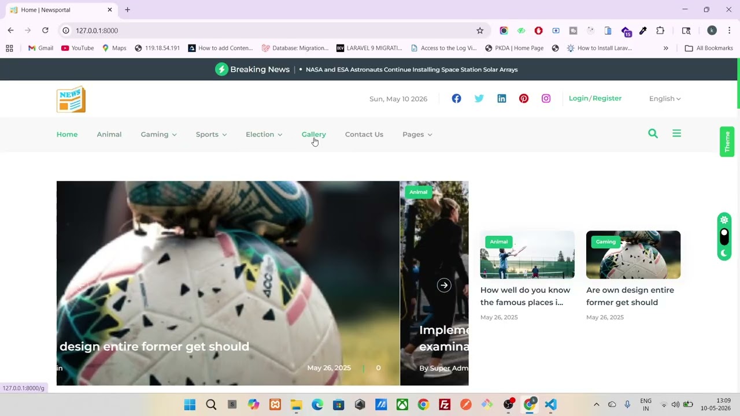Open the Theme side panel button

pyautogui.click(x=727, y=142)
